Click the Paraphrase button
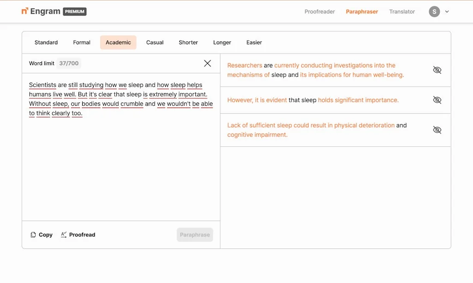The width and height of the screenshot is (473, 283). click(x=195, y=235)
